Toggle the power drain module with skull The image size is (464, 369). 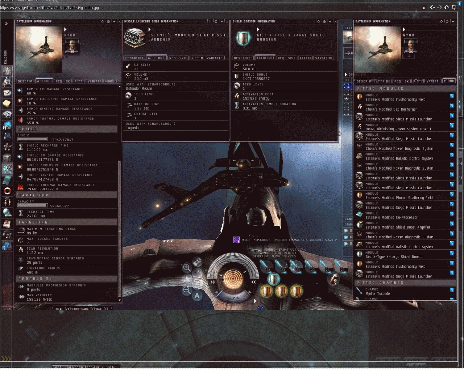click(333, 279)
